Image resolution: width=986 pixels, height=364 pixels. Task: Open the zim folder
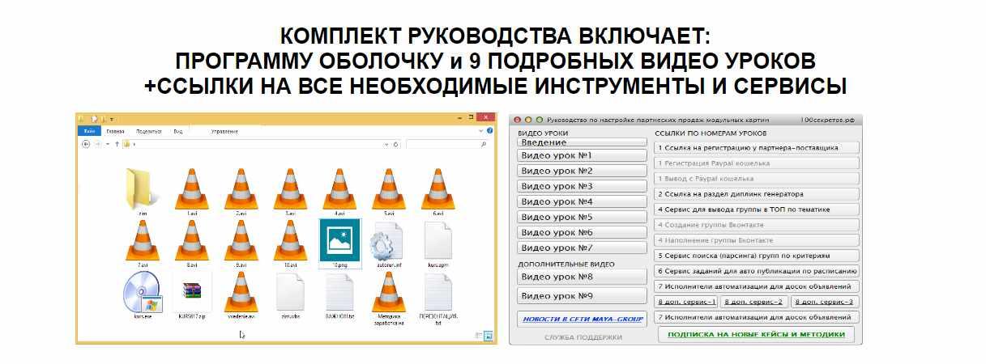[x=143, y=188]
